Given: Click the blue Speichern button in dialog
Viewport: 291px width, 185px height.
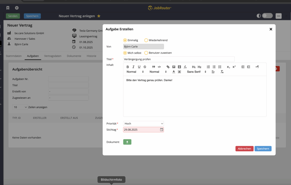Looking at the screenshot, I should pyautogui.click(x=263, y=149).
